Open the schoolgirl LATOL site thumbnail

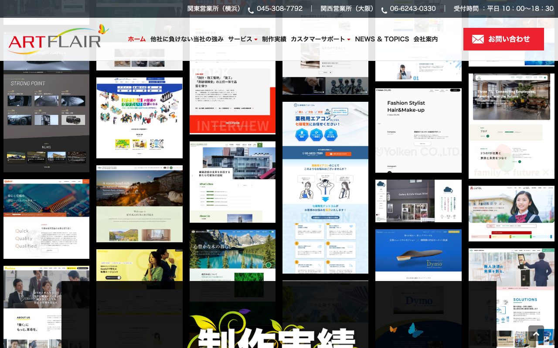click(x=511, y=214)
